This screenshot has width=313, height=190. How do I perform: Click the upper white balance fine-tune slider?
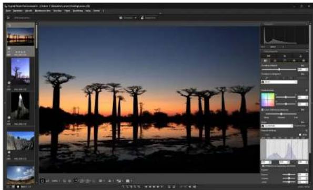[286, 97]
